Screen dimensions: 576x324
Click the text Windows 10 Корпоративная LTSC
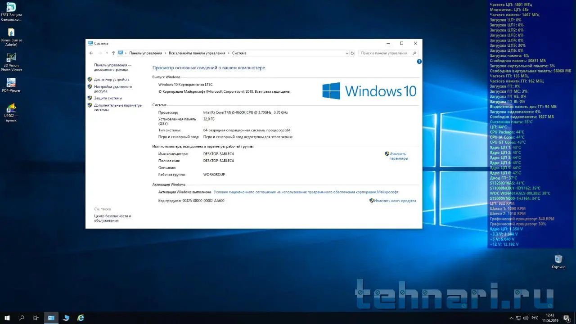pos(185,85)
